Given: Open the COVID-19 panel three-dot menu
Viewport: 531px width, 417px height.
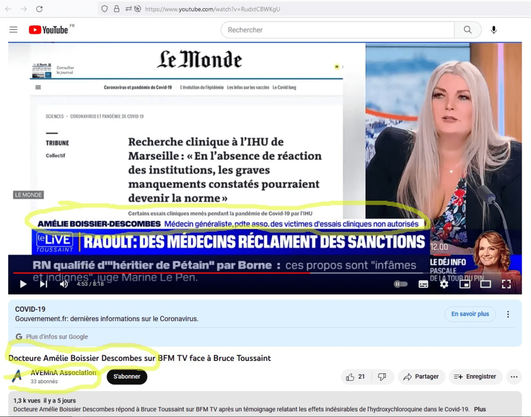Looking at the screenshot, I should point(508,314).
